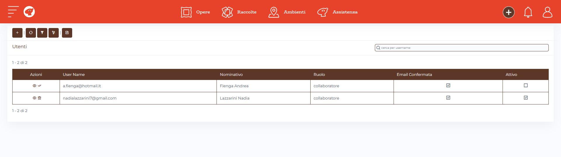
Task: Click the Utenti section title
Action: [20, 46]
